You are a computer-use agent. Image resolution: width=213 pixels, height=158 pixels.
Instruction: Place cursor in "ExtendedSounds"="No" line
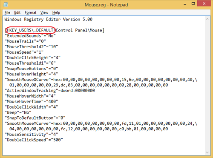click(30, 36)
